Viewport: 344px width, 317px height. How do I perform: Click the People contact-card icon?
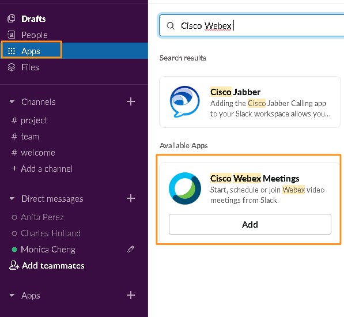coord(11,35)
